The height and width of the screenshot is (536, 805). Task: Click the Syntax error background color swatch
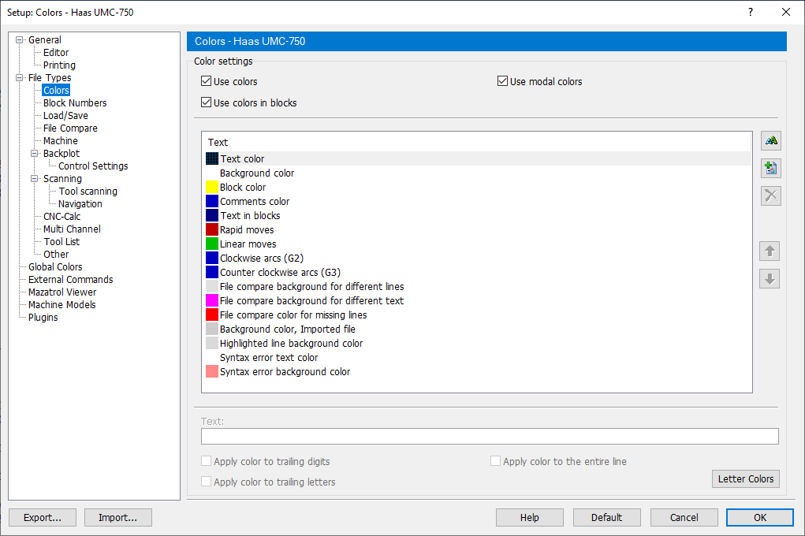212,372
